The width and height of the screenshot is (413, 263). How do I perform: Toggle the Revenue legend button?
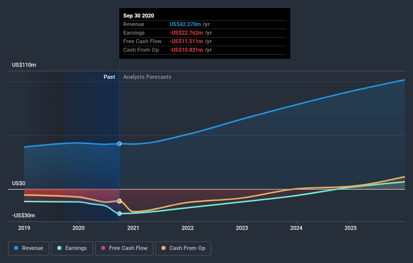(29, 248)
